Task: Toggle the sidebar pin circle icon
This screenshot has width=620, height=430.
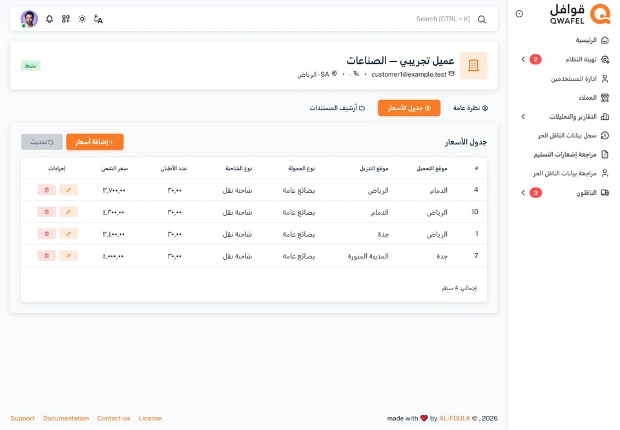Action: 519,14
